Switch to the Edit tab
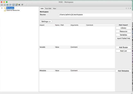Screen dimensions: 133x94 42,8
